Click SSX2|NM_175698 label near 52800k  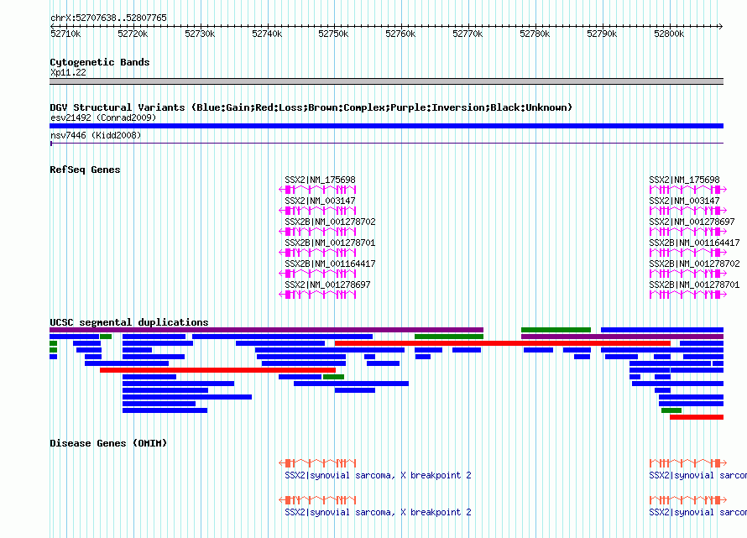(x=685, y=180)
